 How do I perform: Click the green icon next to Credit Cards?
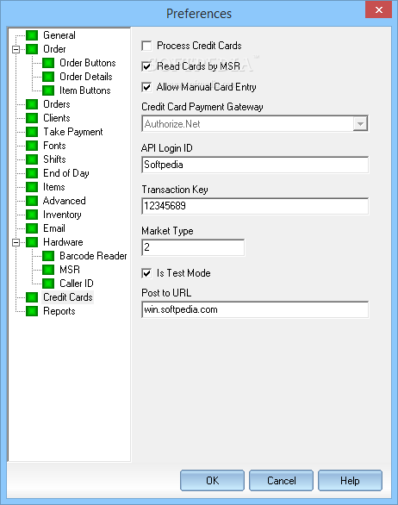(x=32, y=297)
